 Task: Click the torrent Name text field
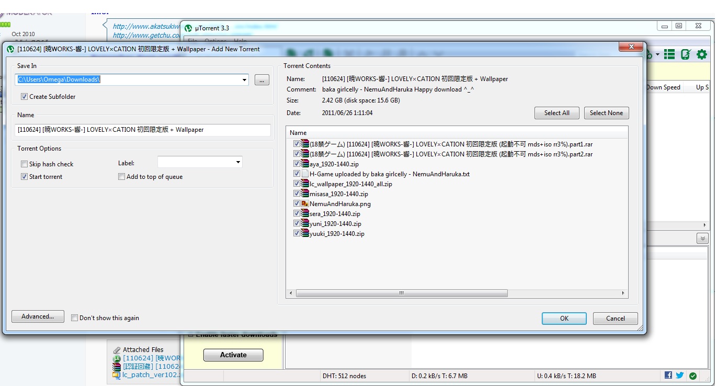point(143,130)
